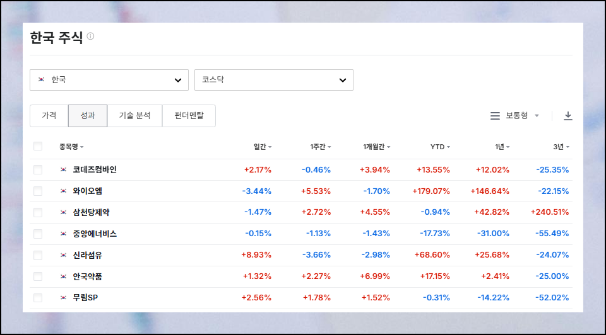The image size is (606, 335).
Task: Click the Korean flag icon beside 무림SP
Action: click(63, 298)
